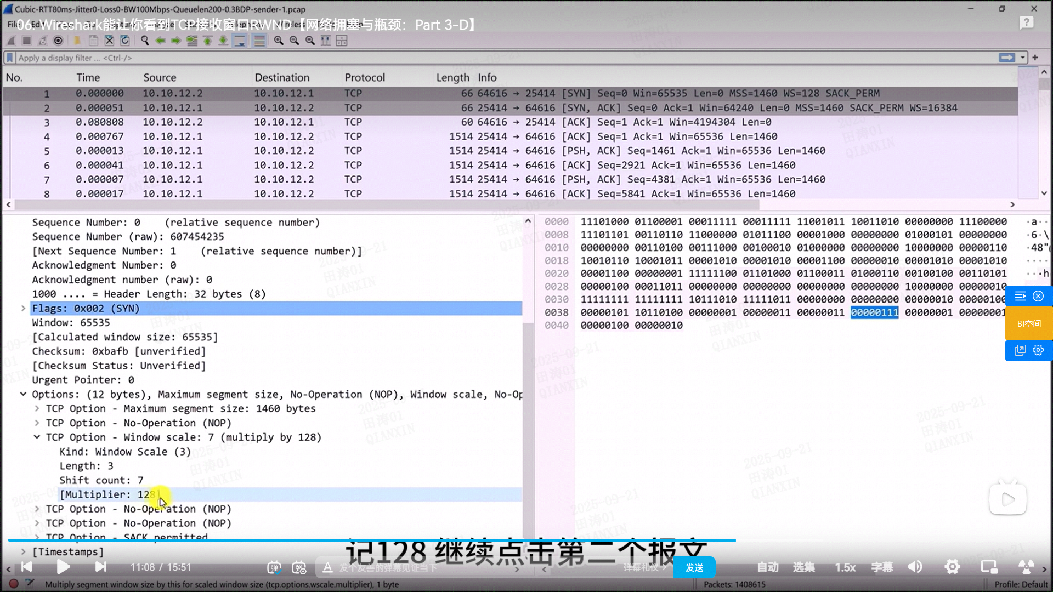Click the Colorize packet list icon
Image resolution: width=1053 pixels, height=592 pixels.
click(259, 41)
